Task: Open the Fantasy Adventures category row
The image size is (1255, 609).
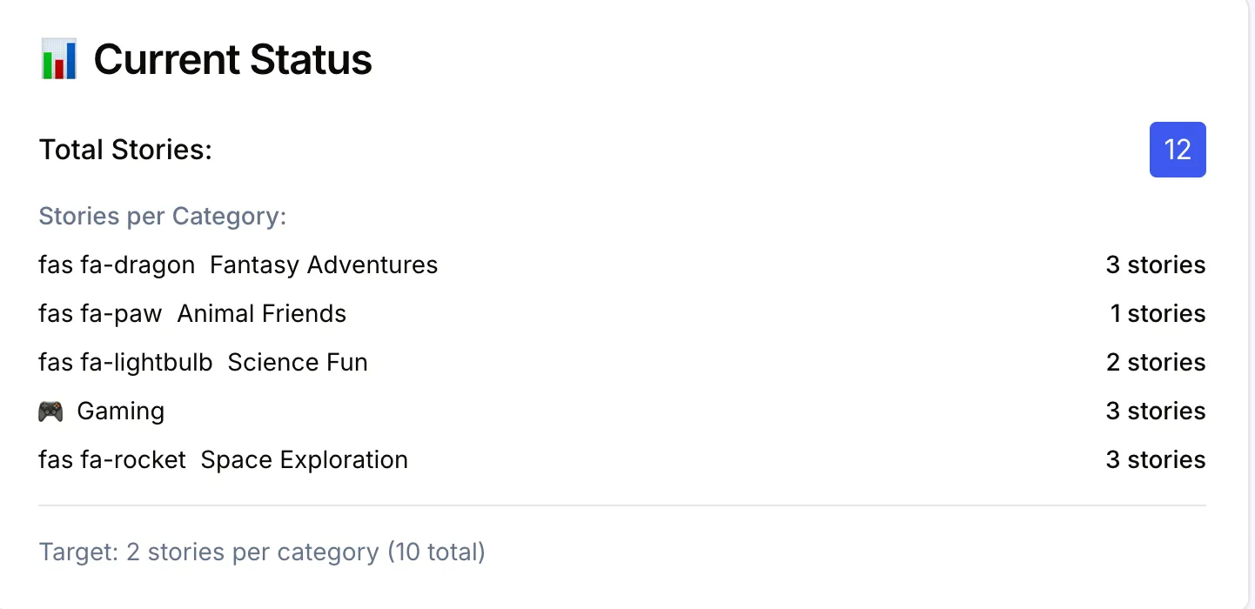Action: click(323, 264)
